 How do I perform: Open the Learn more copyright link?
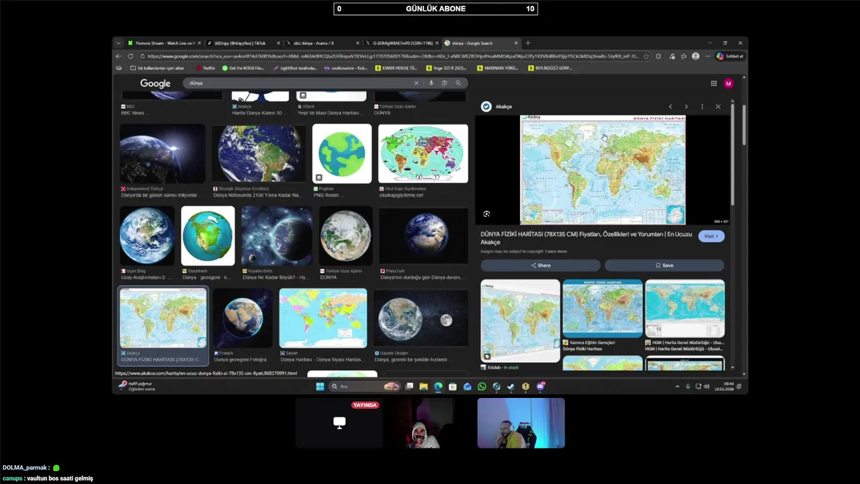click(556, 251)
